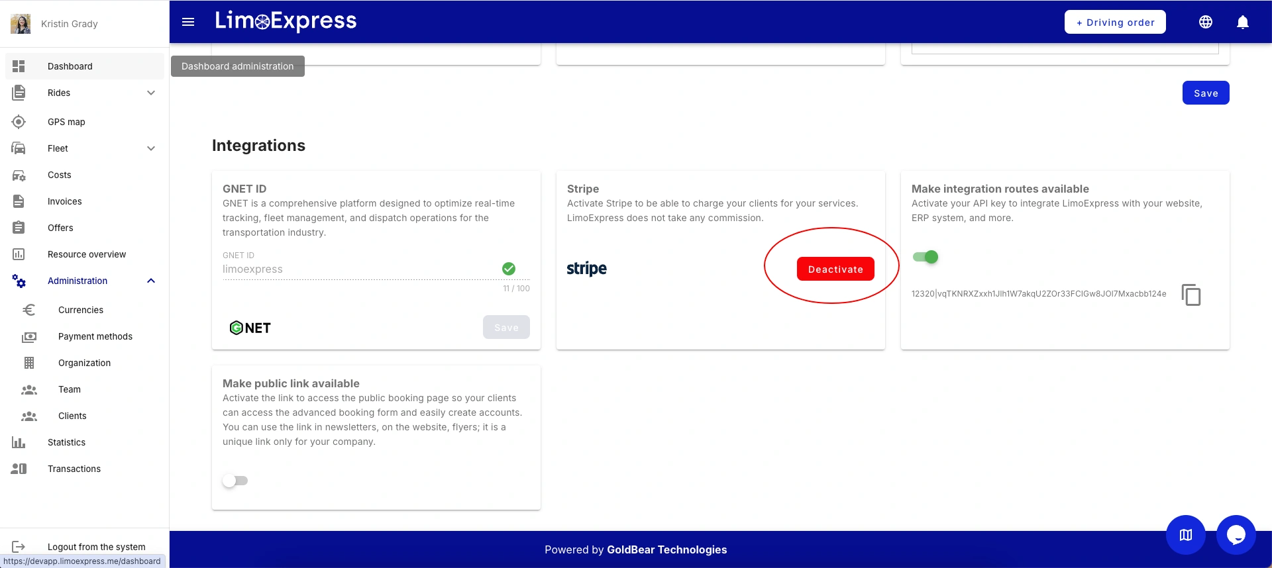
Task: Click the GPS map sidebar icon
Action: pyautogui.click(x=19, y=122)
